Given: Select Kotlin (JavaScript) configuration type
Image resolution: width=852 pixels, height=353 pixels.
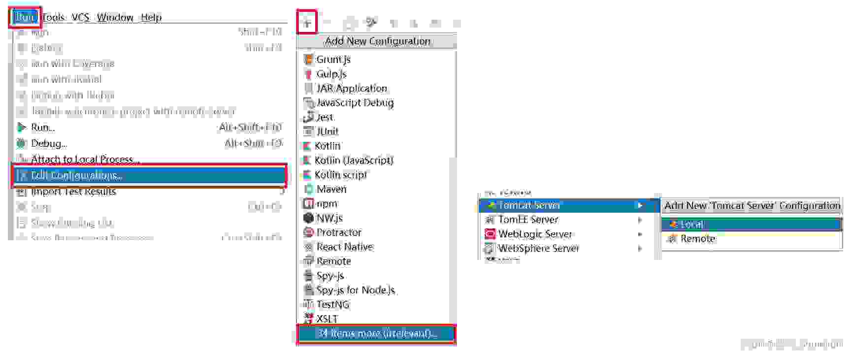Looking at the screenshot, I should (x=354, y=160).
